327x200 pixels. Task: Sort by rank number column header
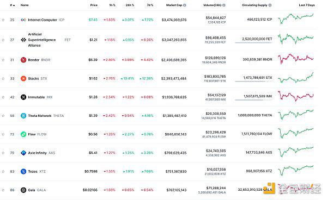(x=13, y=5)
